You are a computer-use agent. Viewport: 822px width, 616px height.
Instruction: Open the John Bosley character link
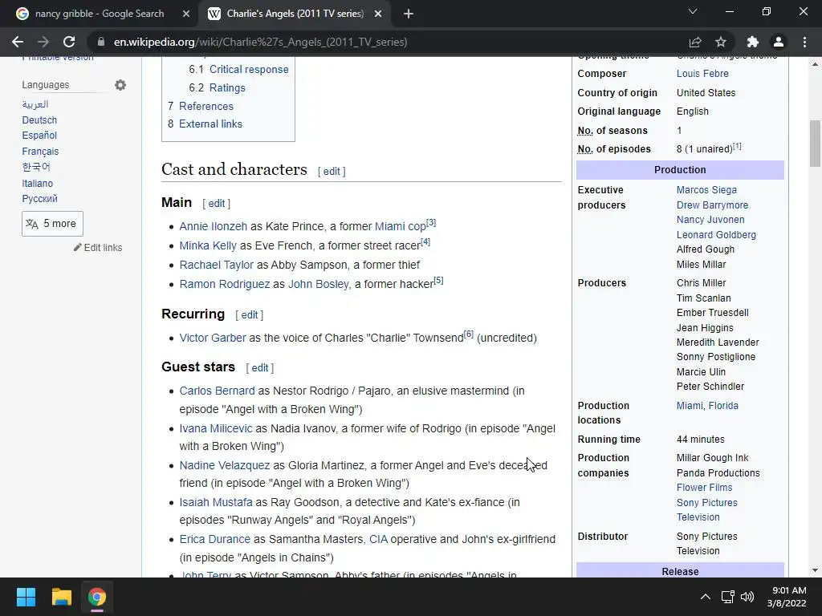coord(318,285)
